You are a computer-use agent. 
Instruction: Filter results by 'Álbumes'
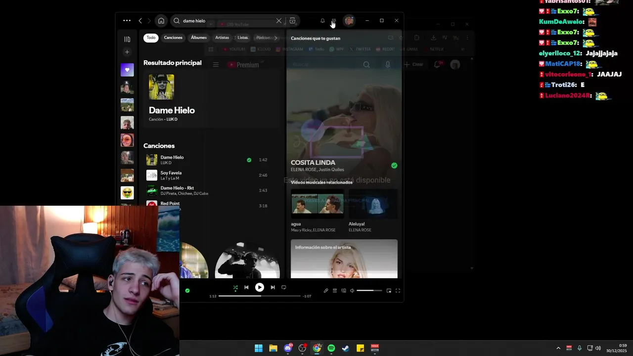click(199, 38)
